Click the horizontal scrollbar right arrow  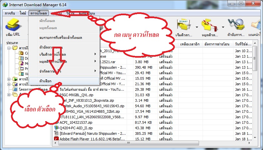point(249,143)
